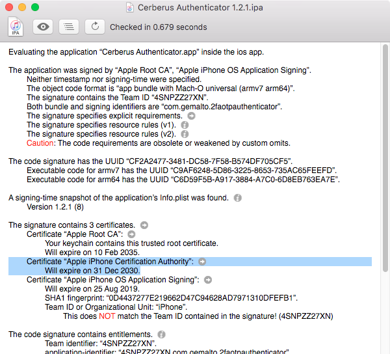Viewport: 390px width, 354px height.
Task: Open info for resource rules (v1)
Action: [x=185, y=125]
